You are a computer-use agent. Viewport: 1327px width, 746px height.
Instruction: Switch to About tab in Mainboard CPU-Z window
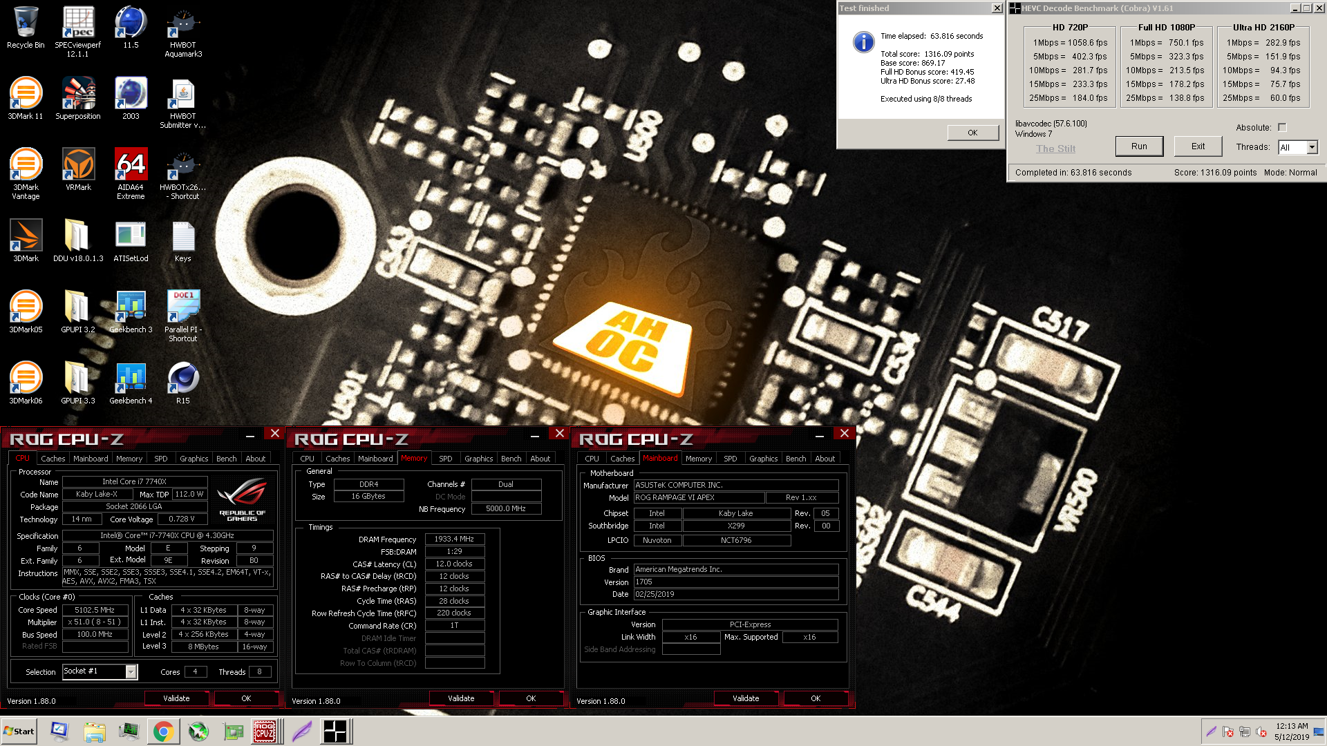coord(825,459)
